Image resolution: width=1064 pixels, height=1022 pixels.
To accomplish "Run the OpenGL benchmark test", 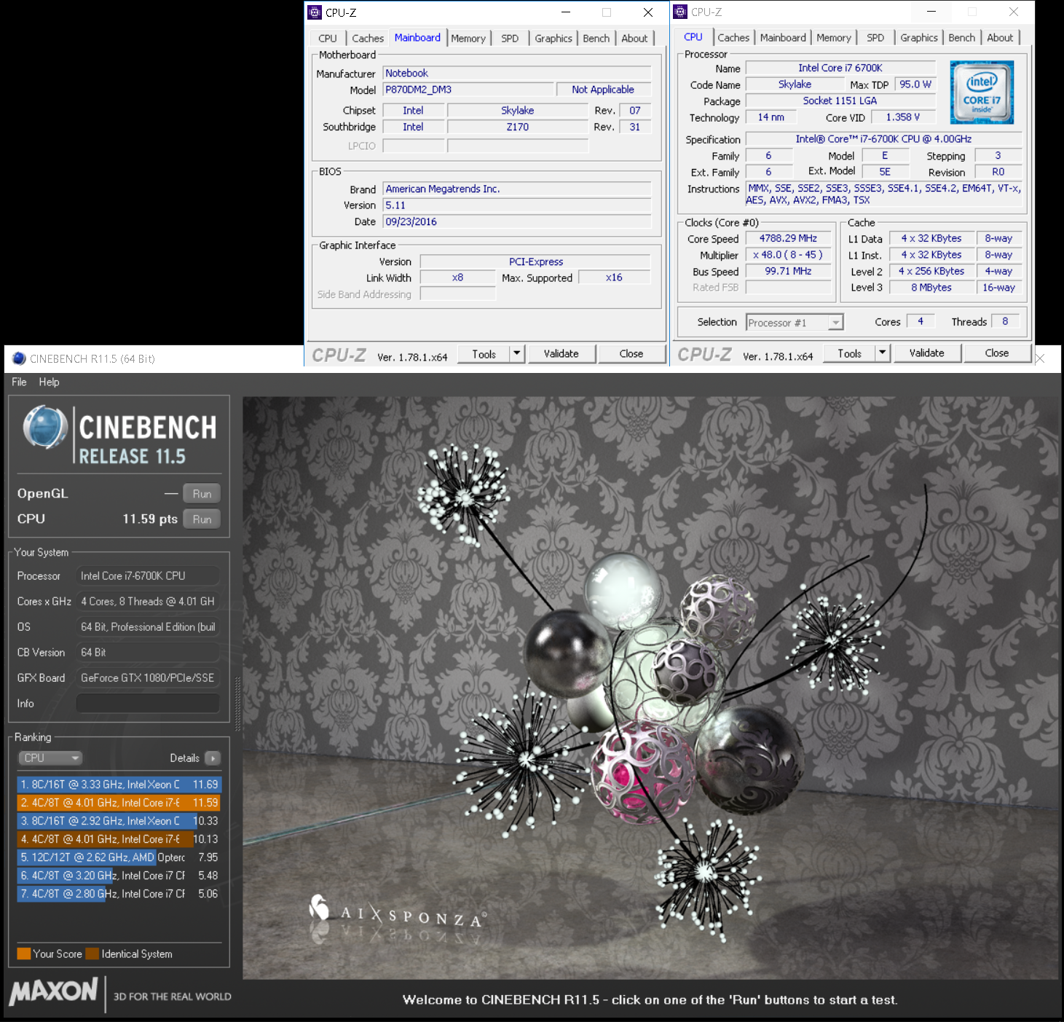I will (202, 494).
